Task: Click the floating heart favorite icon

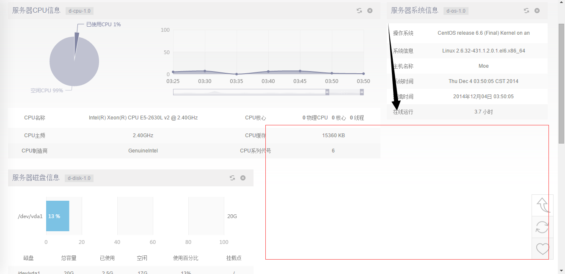Action: [x=542, y=249]
